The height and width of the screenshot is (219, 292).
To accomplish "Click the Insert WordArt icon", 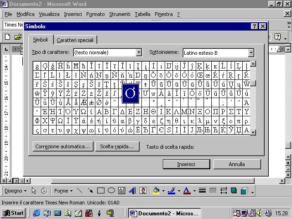I will 132,191.
